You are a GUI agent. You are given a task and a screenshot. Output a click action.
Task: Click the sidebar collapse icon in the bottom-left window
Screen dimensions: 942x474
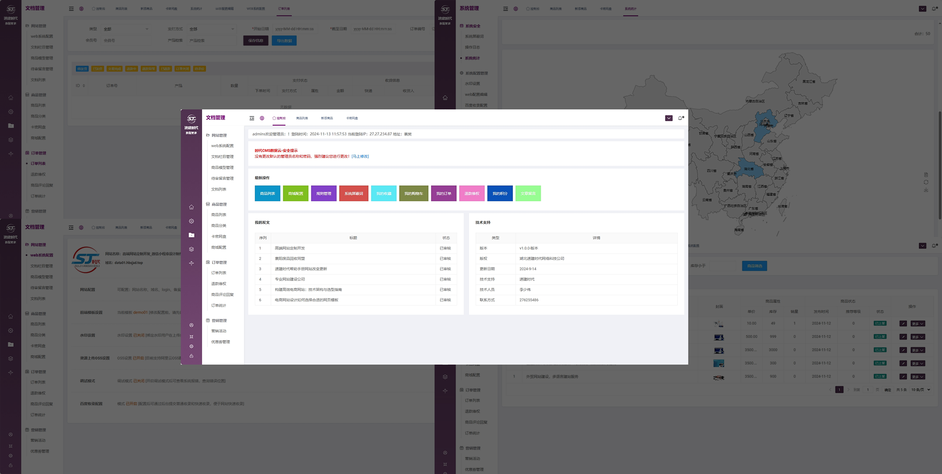pos(71,228)
